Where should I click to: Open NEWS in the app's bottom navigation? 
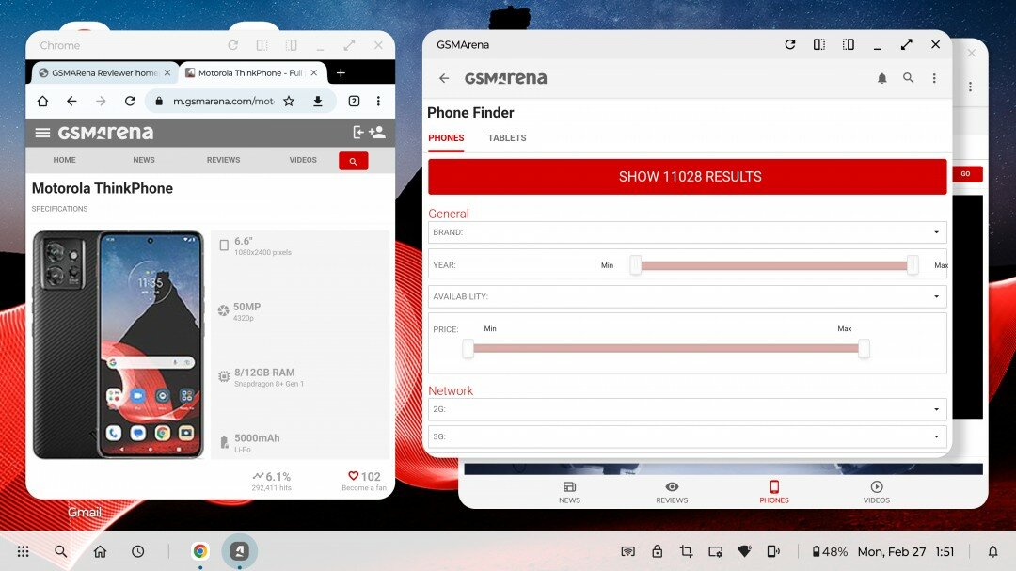[569, 492]
